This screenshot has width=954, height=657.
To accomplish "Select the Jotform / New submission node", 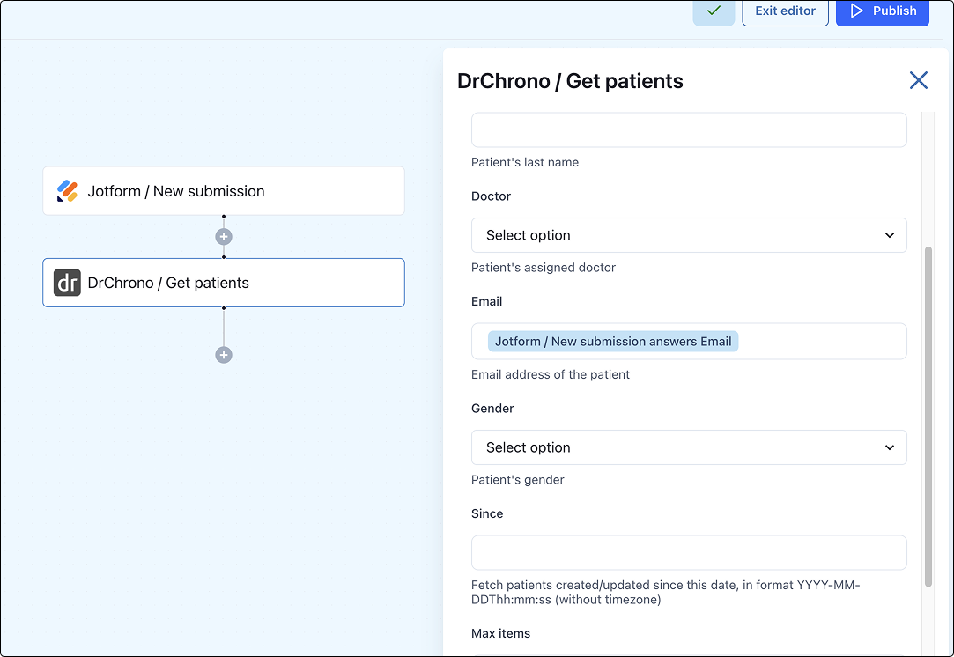I will click(x=224, y=191).
